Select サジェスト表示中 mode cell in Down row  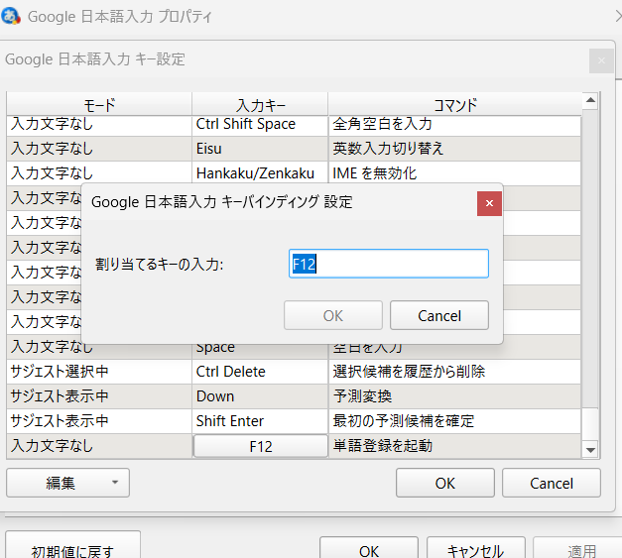[x=99, y=396]
